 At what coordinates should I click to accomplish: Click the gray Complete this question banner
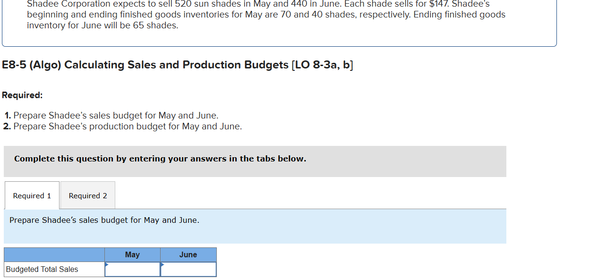(x=160, y=159)
